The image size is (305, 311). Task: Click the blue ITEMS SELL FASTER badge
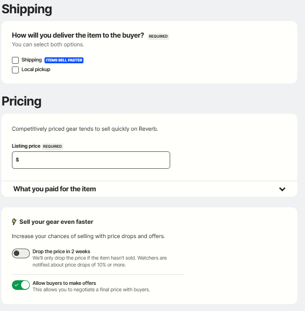click(x=64, y=60)
